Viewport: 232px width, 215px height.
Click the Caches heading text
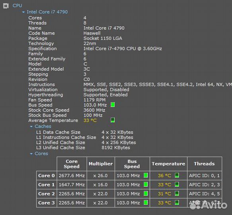tap(43, 126)
